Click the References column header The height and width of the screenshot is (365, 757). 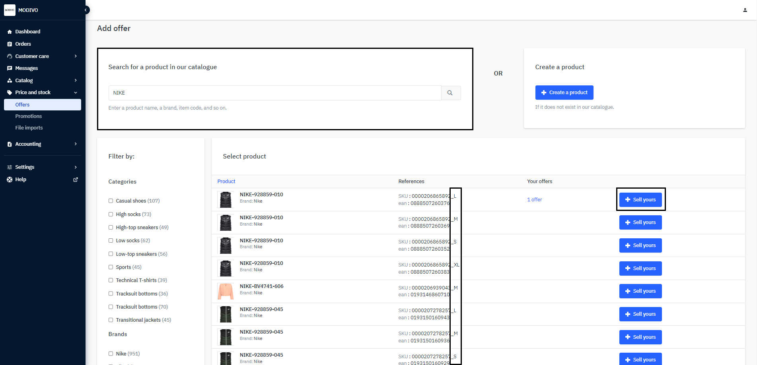coord(411,182)
